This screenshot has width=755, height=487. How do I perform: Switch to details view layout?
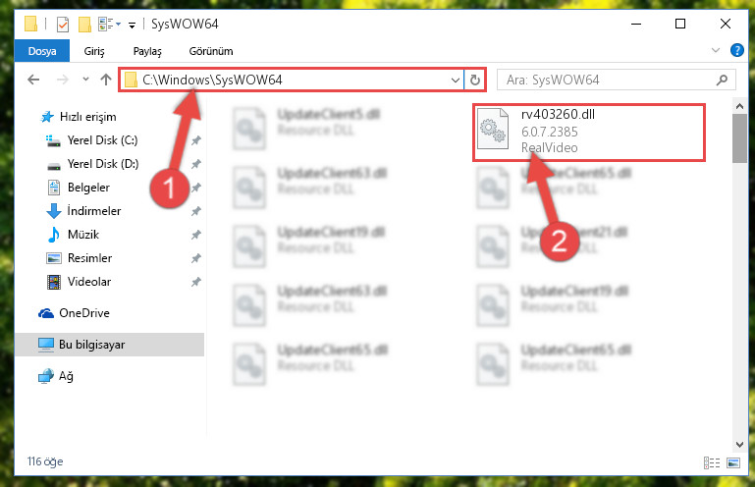click(x=711, y=462)
